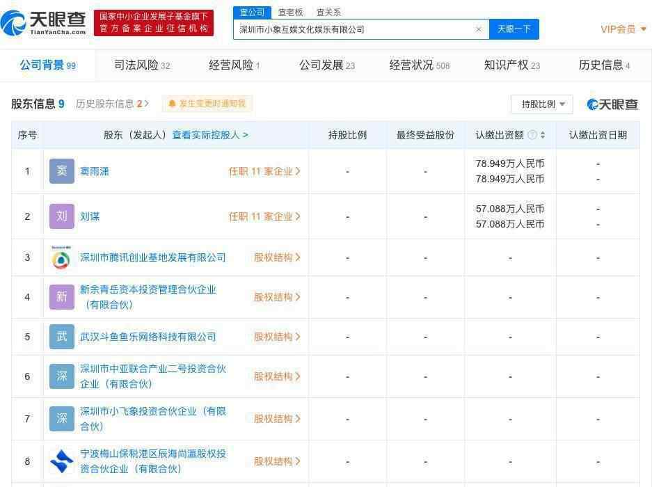This screenshot has height=487, width=652.
Task: Click the 武 avatar in row 5
Action: pyautogui.click(x=61, y=337)
